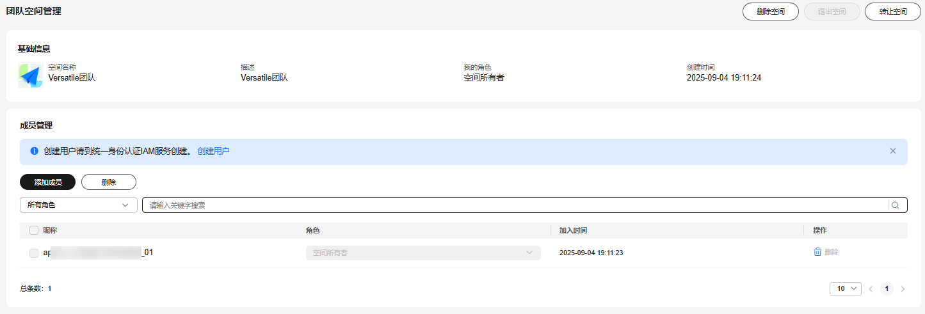Click the trash delete icon in member row

tap(817, 253)
